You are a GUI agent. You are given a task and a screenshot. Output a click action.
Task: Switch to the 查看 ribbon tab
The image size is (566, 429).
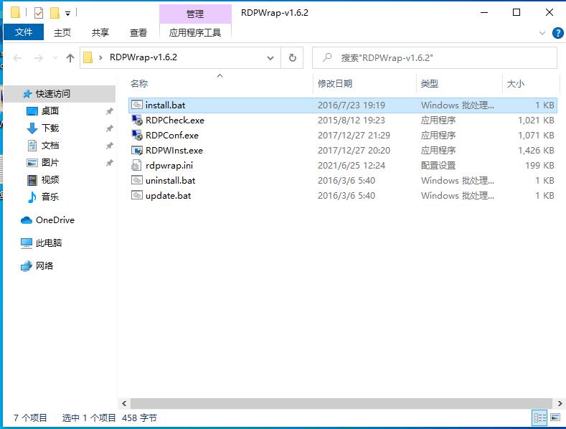138,32
